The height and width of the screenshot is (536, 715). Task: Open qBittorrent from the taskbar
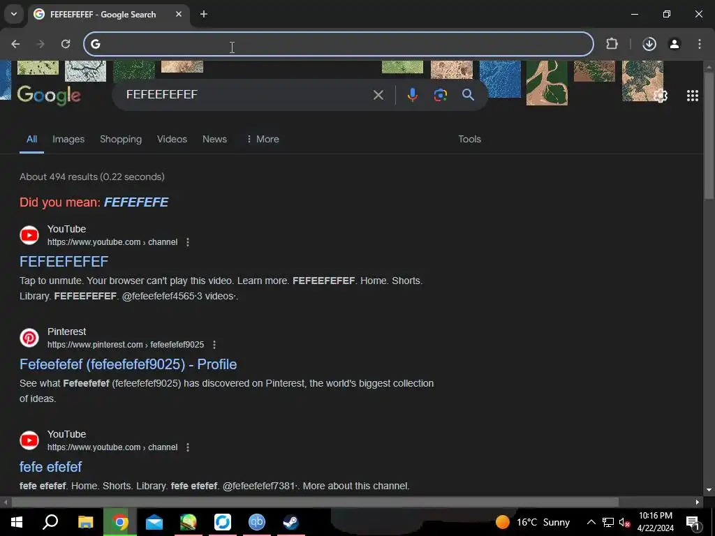(257, 522)
